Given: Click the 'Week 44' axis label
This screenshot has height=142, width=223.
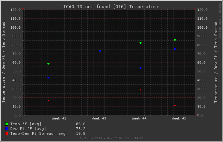Looking at the screenshot, I should click(x=139, y=118).
